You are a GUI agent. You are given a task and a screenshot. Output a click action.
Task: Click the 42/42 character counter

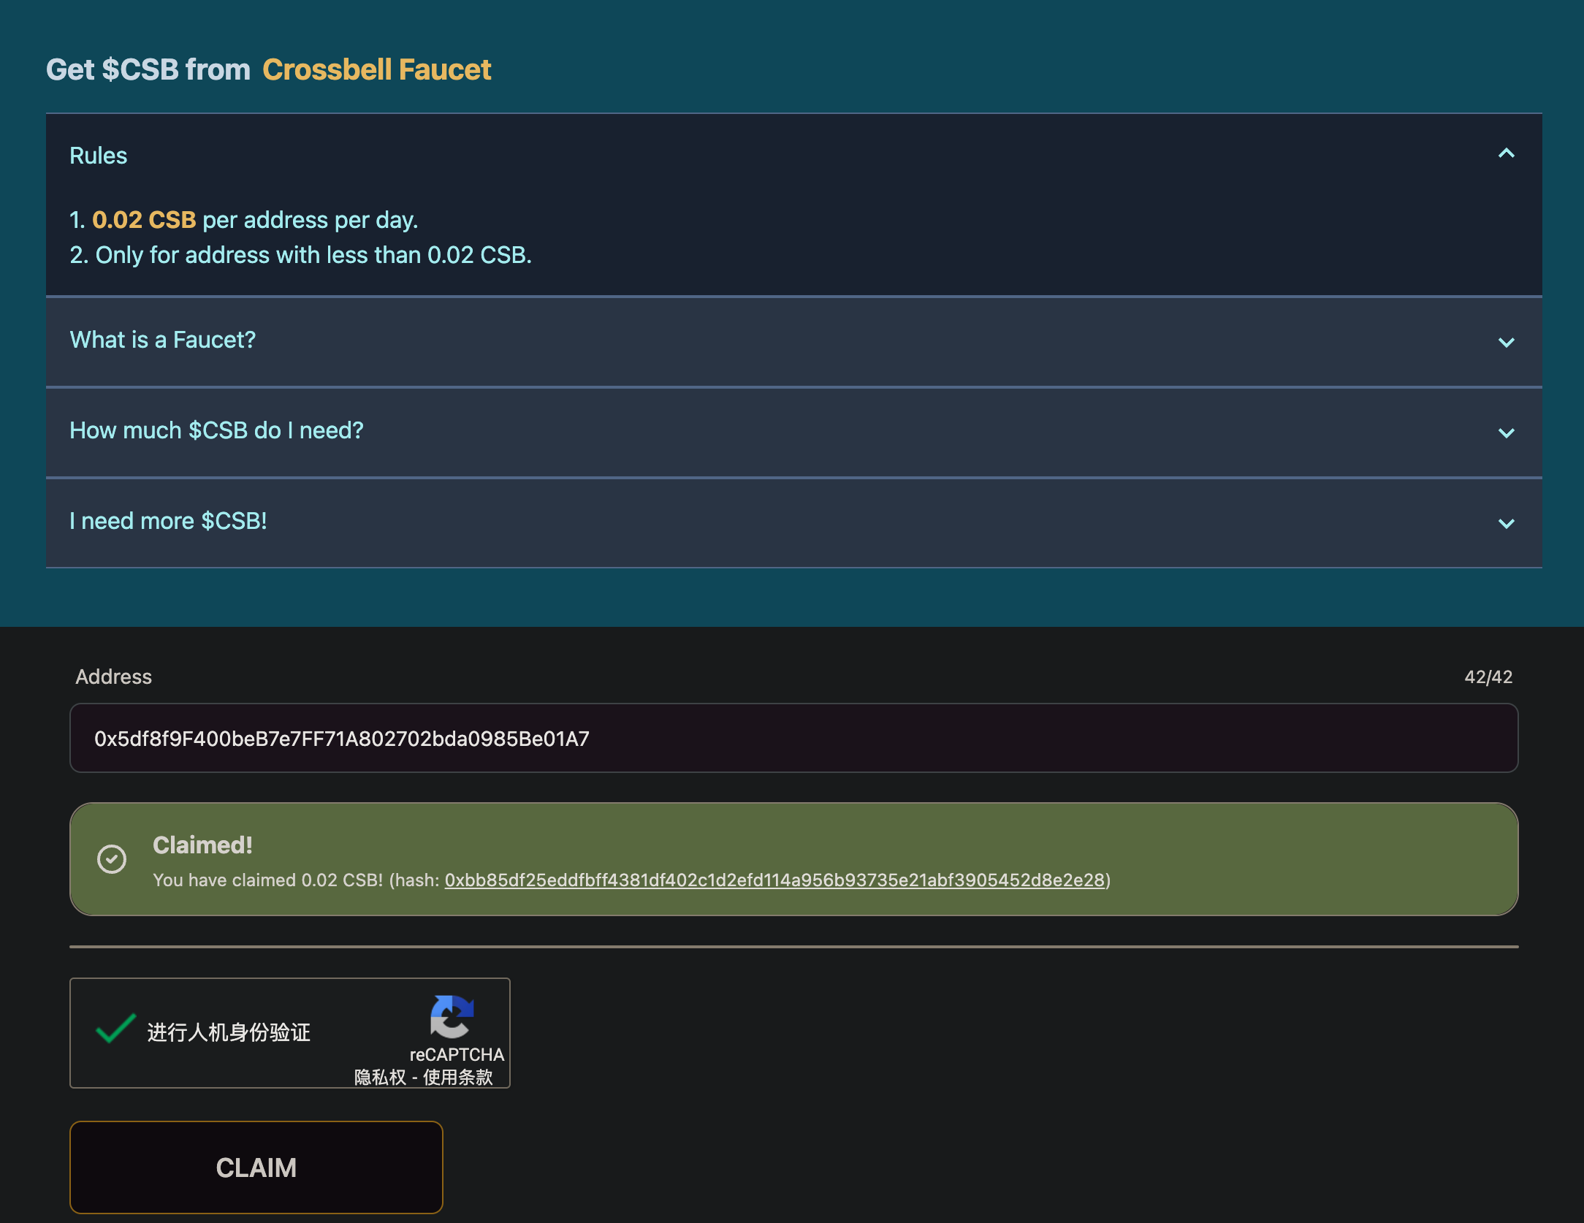click(x=1488, y=677)
